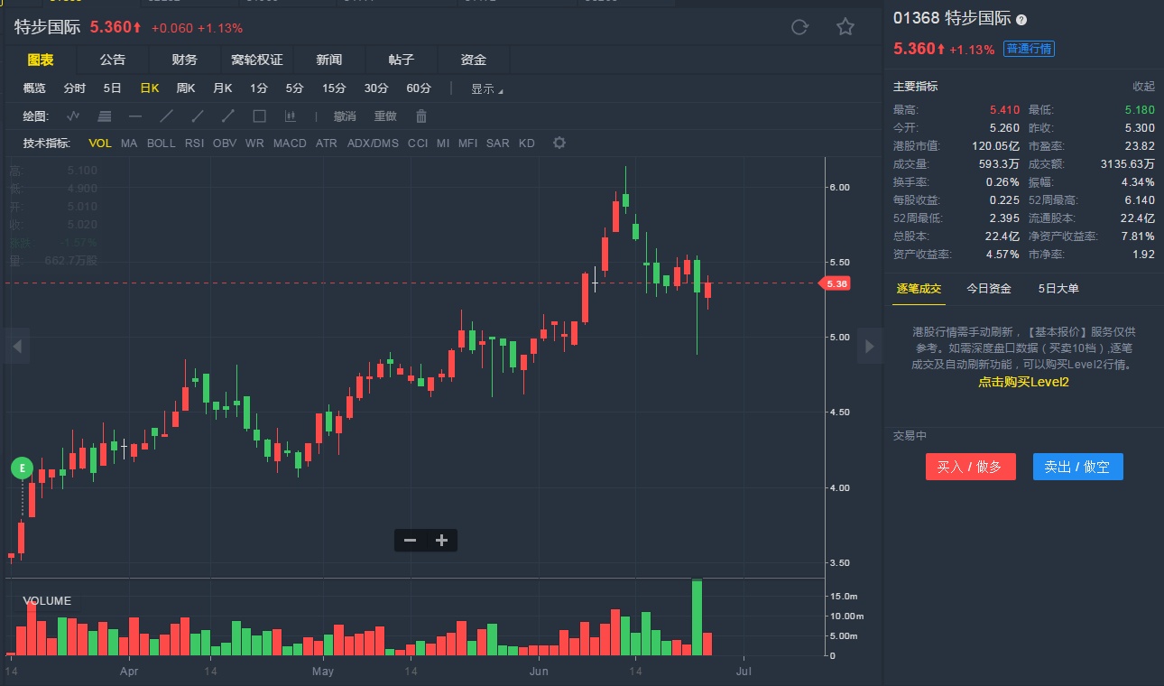Zoom out the chart with minus
Image resolution: width=1164 pixels, height=686 pixels.
click(x=411, y=540)
